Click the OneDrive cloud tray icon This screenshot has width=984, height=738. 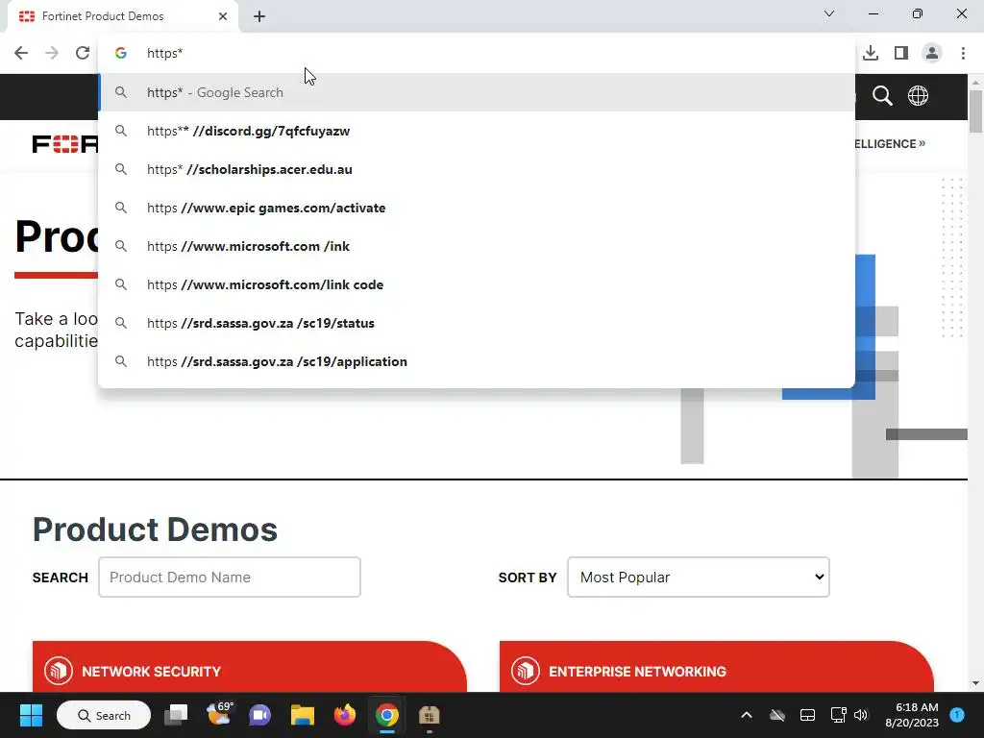[776, 715]
